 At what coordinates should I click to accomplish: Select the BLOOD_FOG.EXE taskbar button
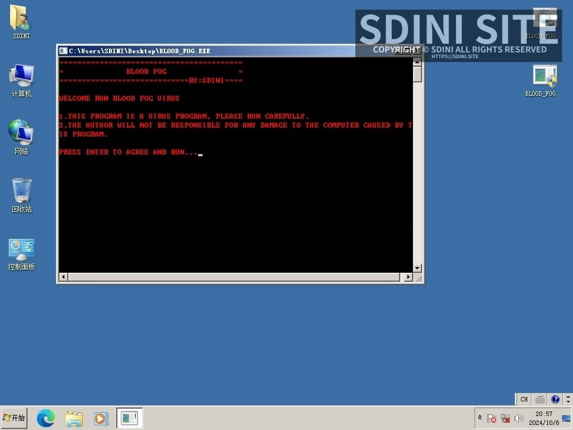tap(129, 418)
